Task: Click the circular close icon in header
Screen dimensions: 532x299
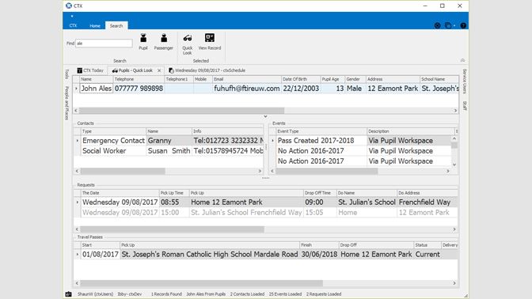Action: (437, 25)
